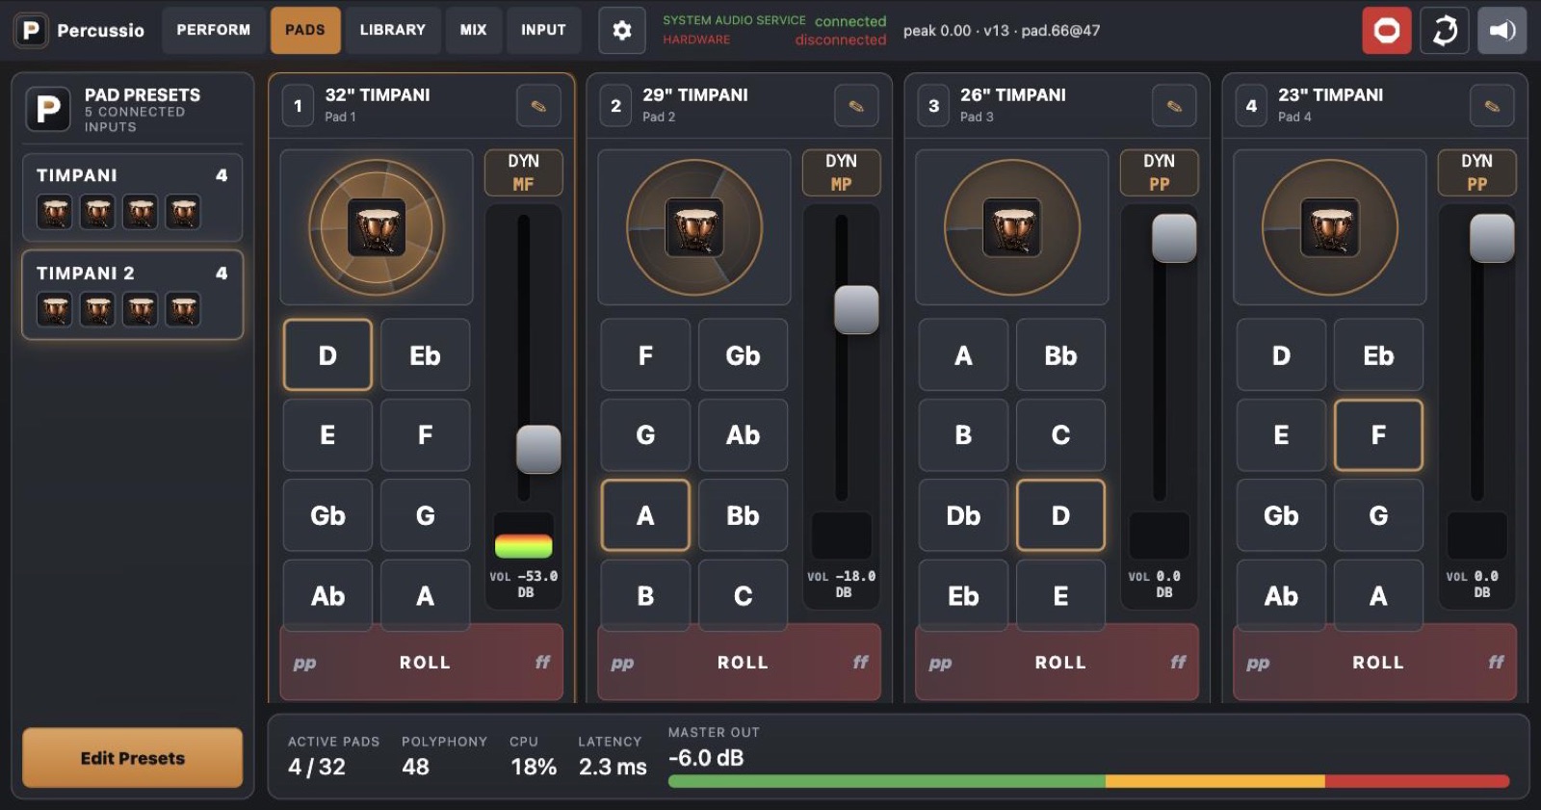Open the settings gear
Image resolution: width=1541 pixels, height=810 pixels.
click(622, 30)
